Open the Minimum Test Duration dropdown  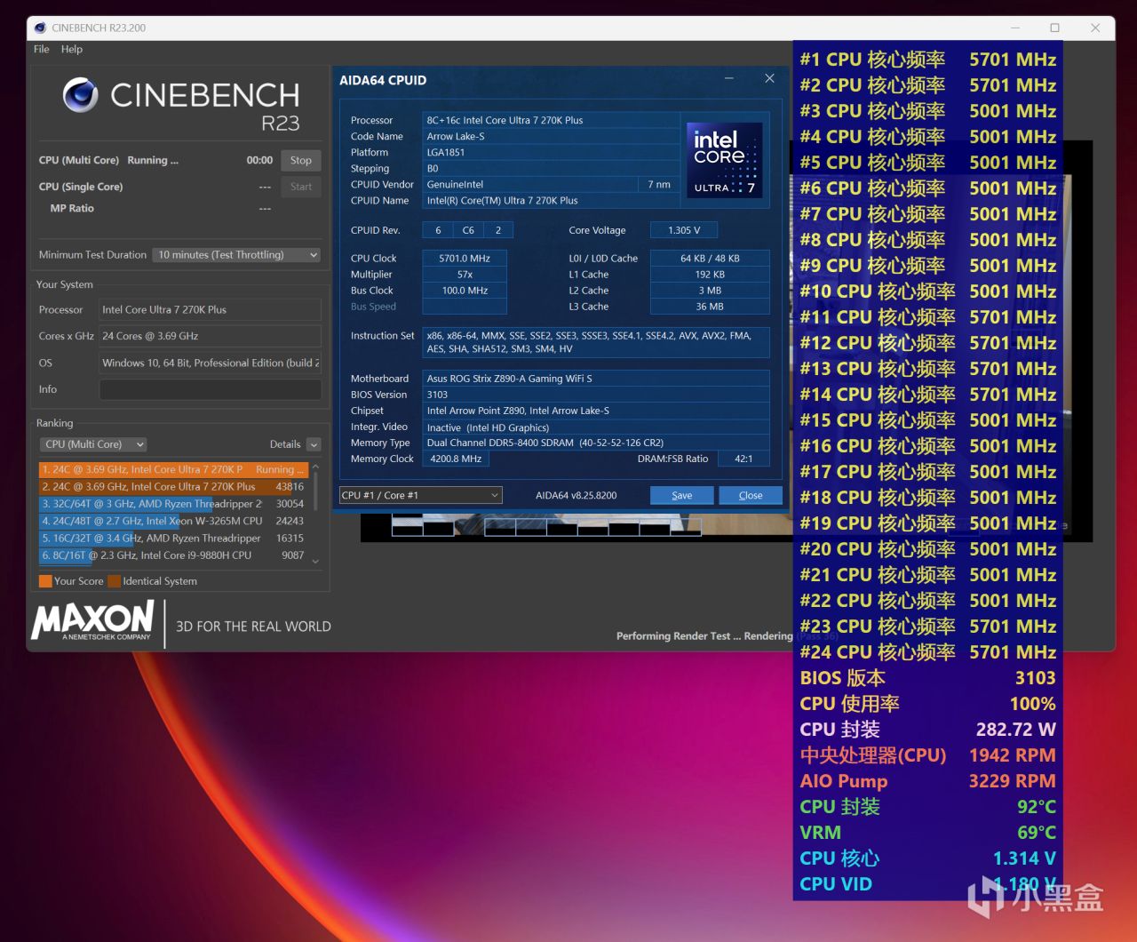coord(236,255)
